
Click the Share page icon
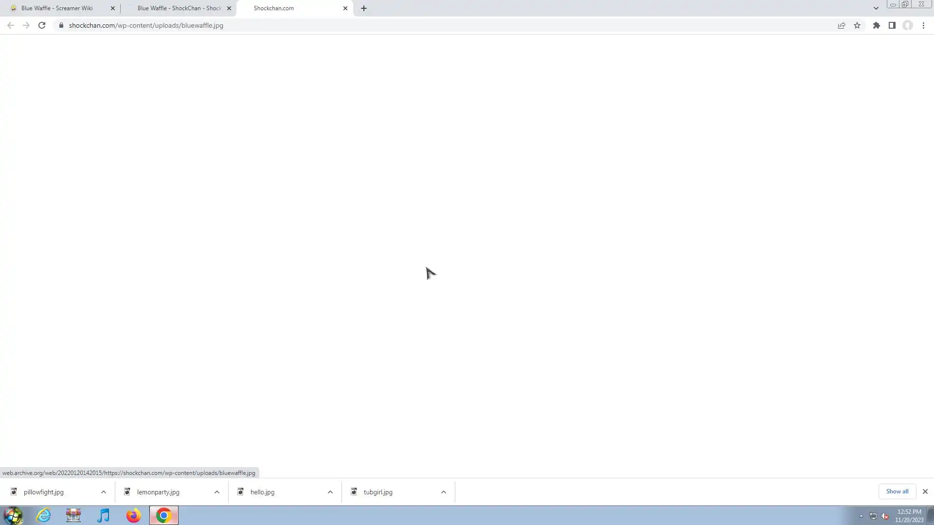(x=841, y=25)
